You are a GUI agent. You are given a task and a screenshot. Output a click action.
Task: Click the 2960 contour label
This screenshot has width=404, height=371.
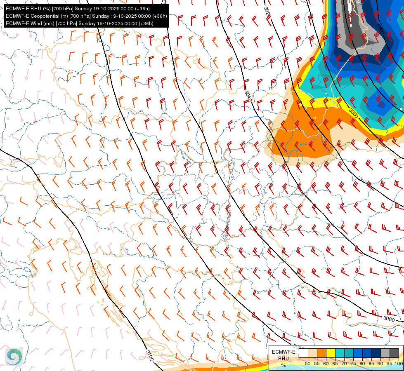381,28
